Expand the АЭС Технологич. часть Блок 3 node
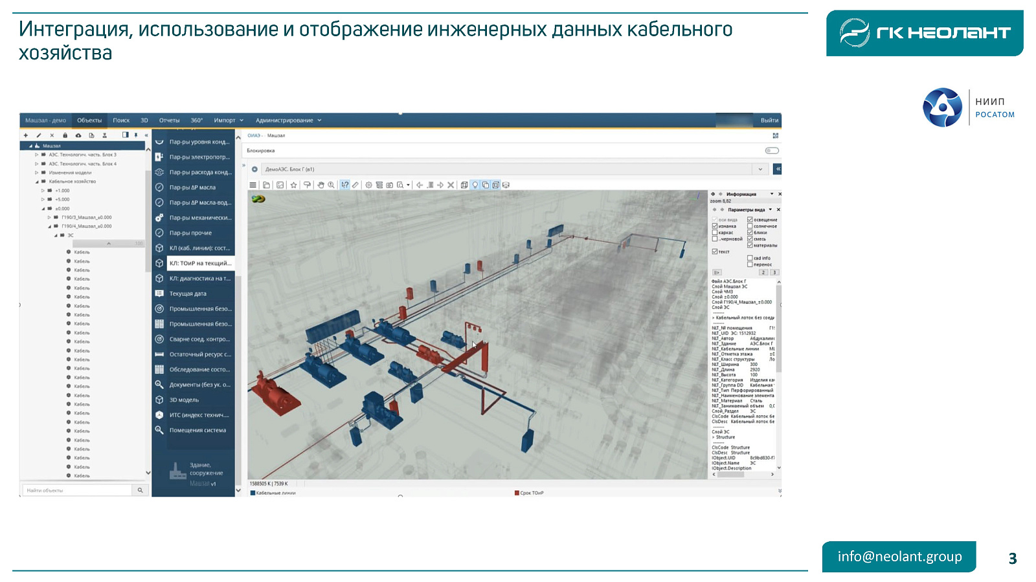The image size is (1036, 582). pyautogui.click(x=37, y=155)
